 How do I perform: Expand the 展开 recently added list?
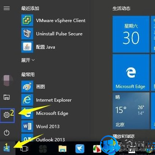coord(28,60)
